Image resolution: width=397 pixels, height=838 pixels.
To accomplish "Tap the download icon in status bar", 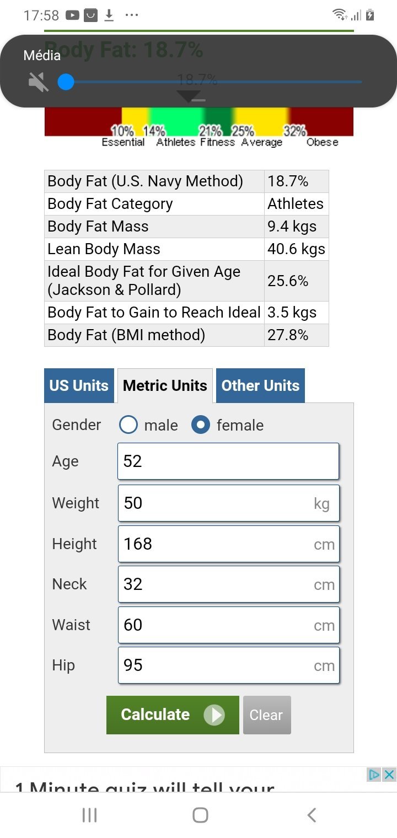I will point(109,15).
